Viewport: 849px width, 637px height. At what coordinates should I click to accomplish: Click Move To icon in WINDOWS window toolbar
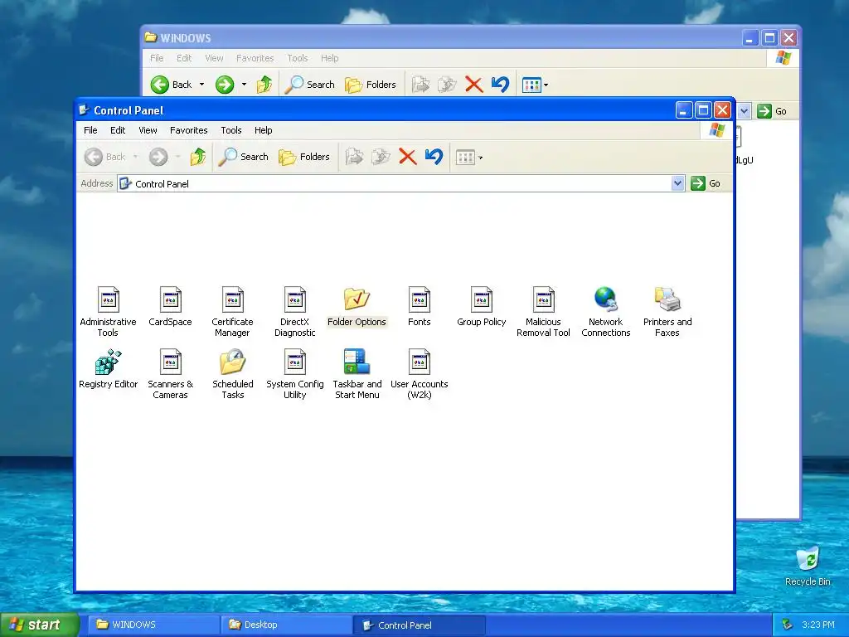click(x=420, y=85)
